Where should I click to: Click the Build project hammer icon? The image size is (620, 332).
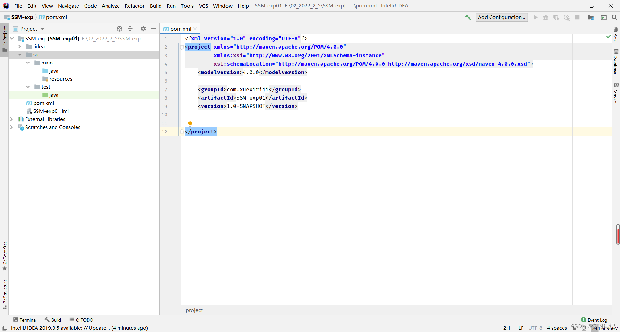click(468, 17)
